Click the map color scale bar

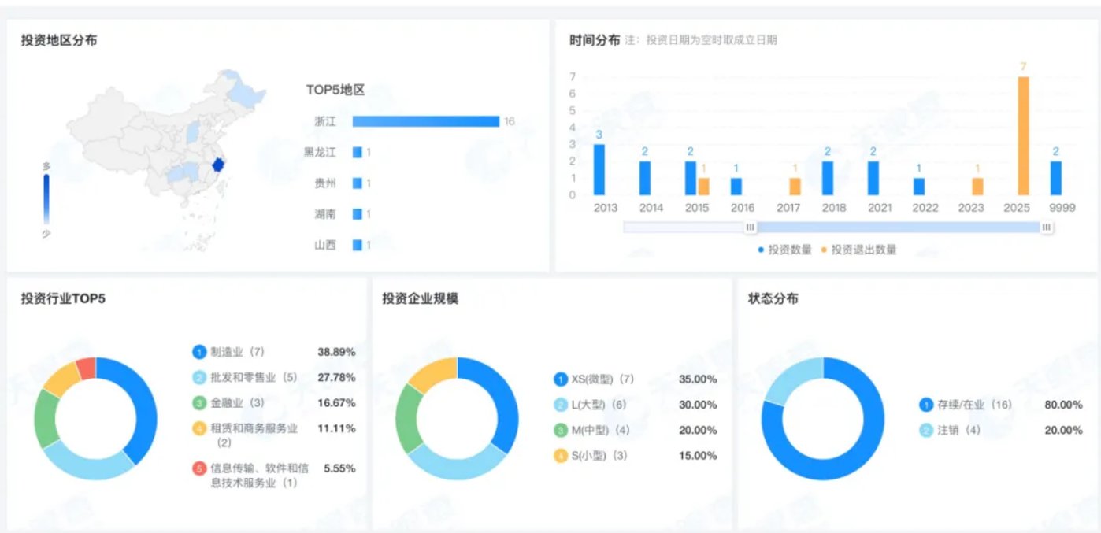pos(46,200)
